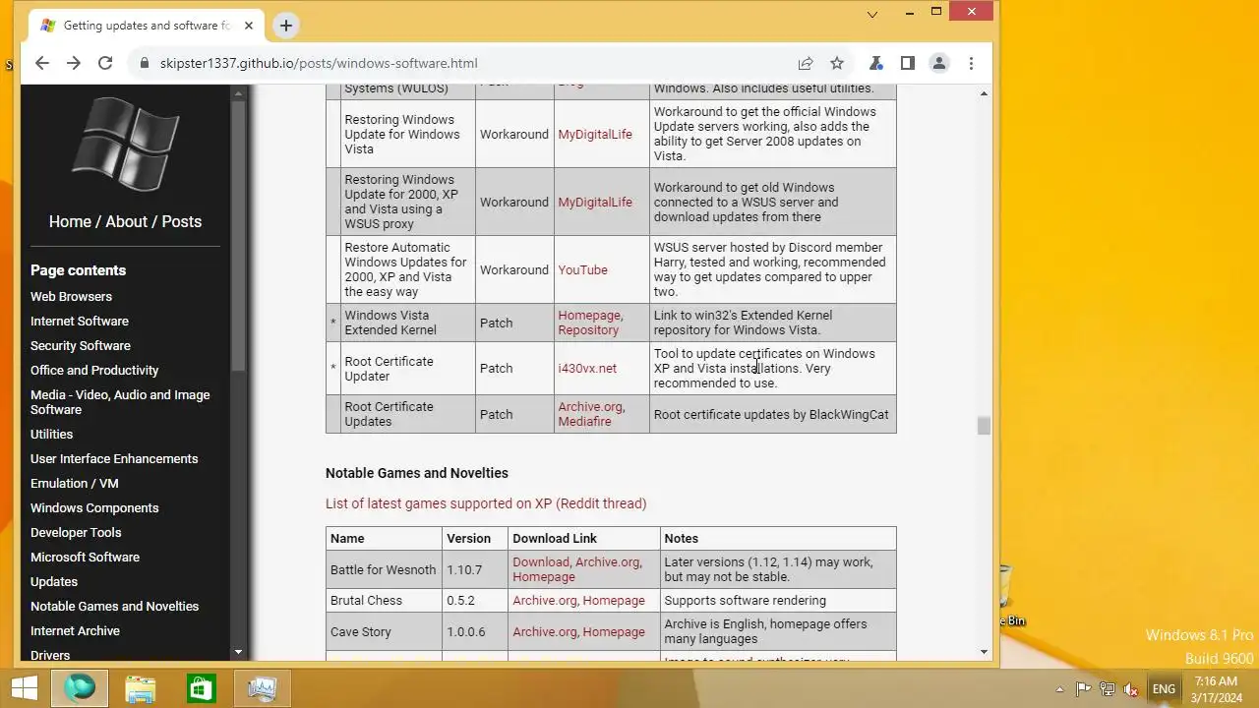Open the Posts link in the sidebar
Viewport: 1259px width, 708px height.
pyautogui.click(x=182, y=221)
